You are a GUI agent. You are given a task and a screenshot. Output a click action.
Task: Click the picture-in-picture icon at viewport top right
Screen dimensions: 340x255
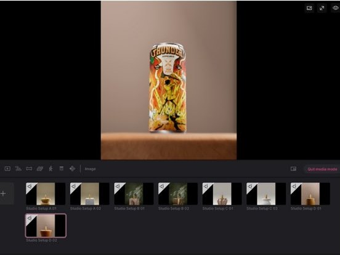pyautogui.click(x=309, y=8)
